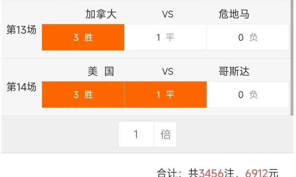Deselect 3 胜 for the 美国 match
296x177 pixels.
83,95
